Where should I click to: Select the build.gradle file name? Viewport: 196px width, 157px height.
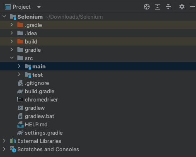(40, 92)
